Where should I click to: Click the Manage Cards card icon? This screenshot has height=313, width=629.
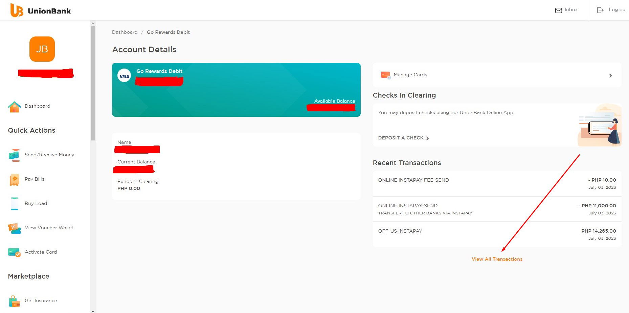385,75
